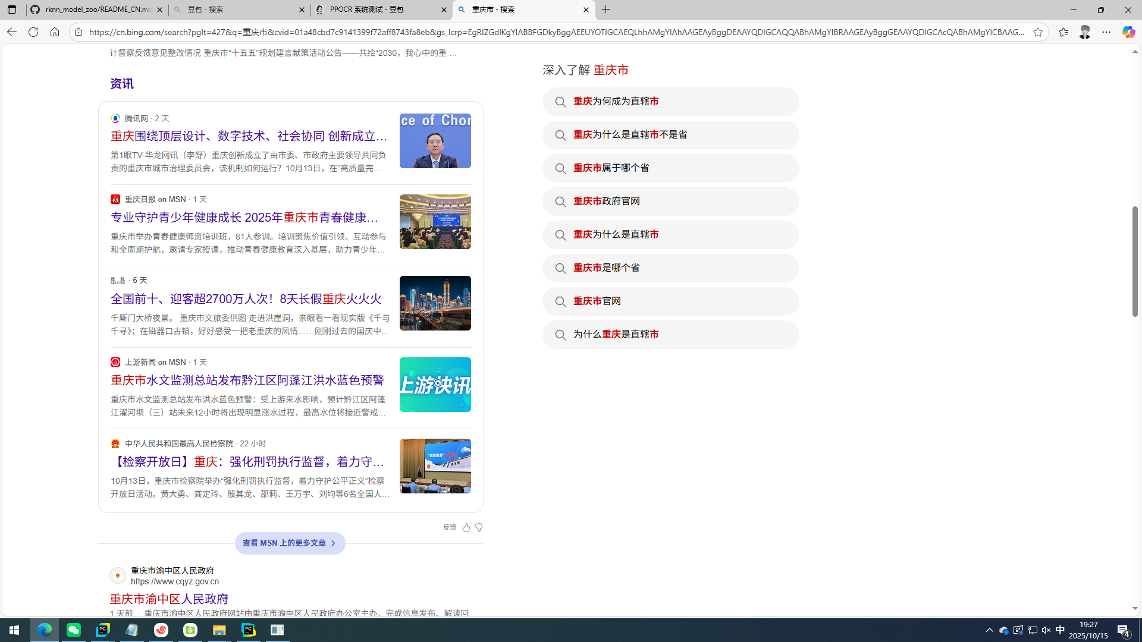Image resolution: width=1142 pixels, height=642 pixels.
Task: Click the Home icon in toolbar
Action: coord(55,32)
